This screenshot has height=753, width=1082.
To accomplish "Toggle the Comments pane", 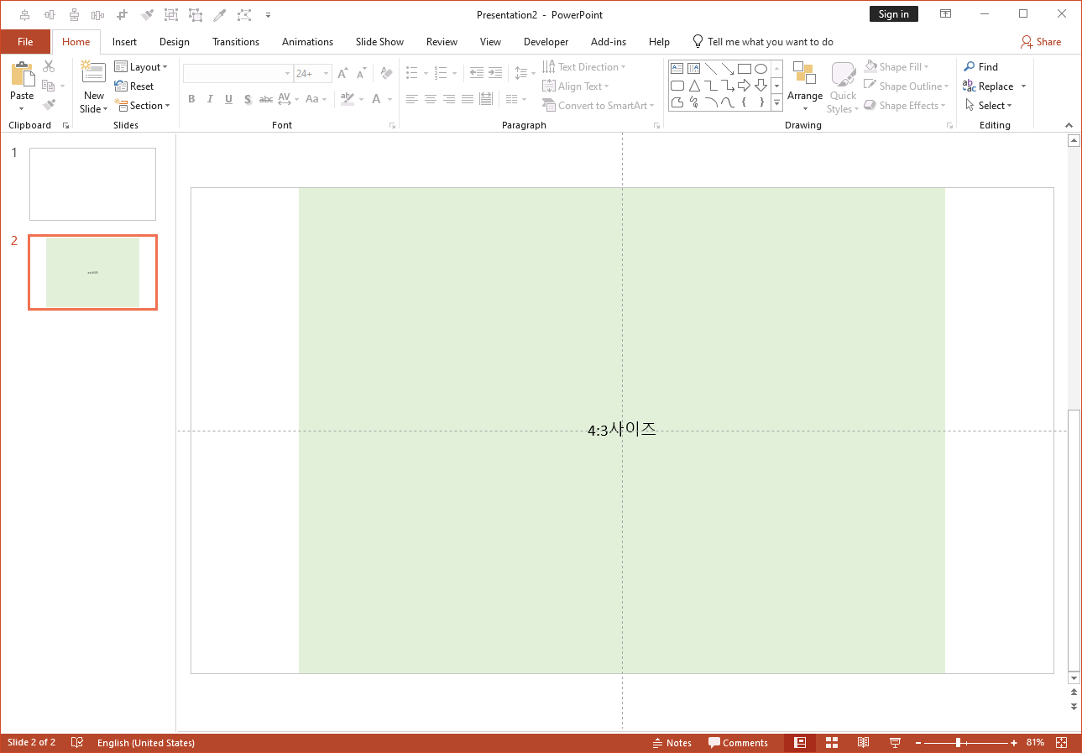I will tap(738, 743).
